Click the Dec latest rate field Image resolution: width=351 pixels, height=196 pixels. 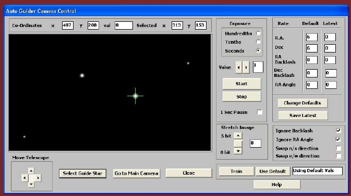pyautogui.click(x=330, y=48)
